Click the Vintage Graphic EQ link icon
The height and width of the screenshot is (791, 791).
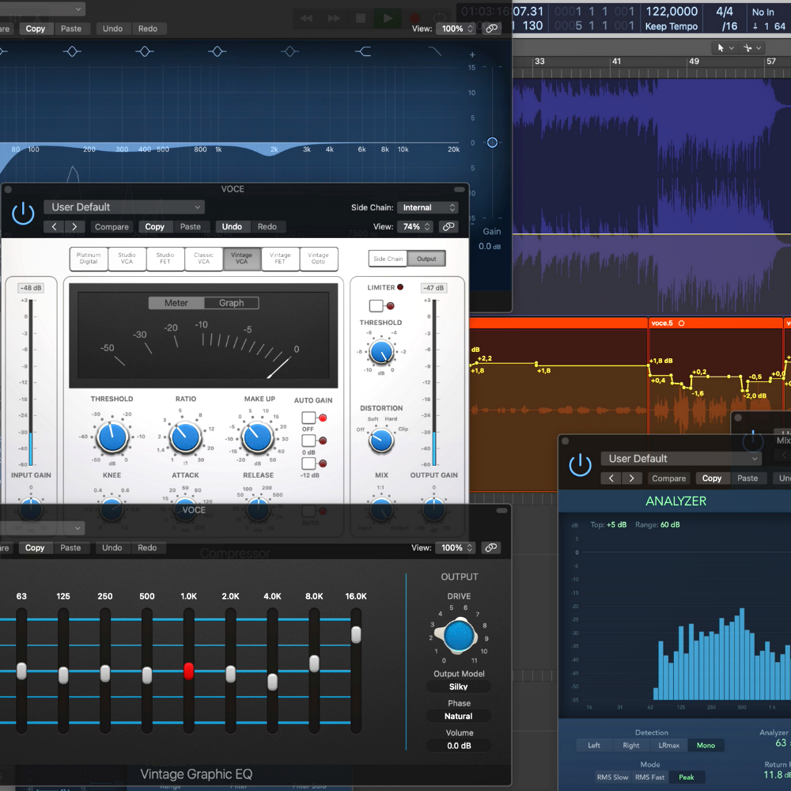(x=490, y=548)
